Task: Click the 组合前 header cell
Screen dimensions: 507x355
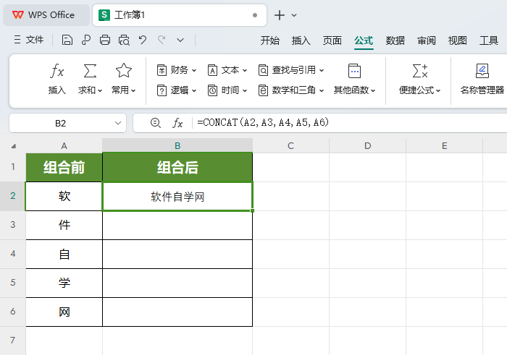Action: 64,167
